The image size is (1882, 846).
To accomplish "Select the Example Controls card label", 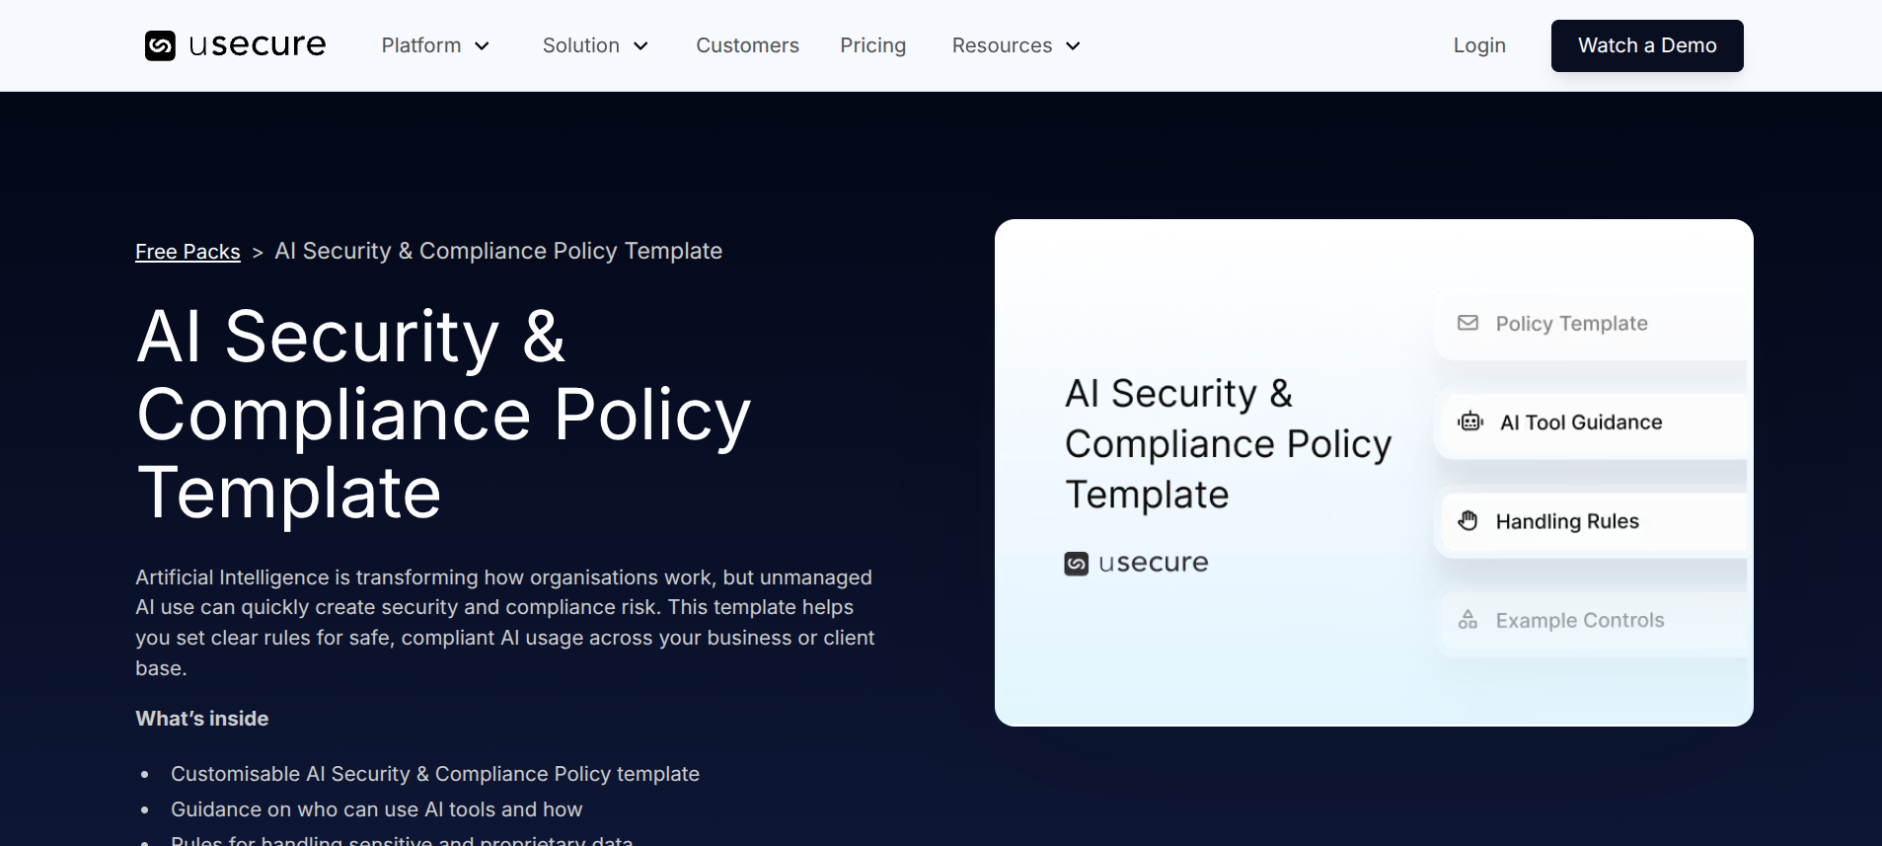I will [x=1580, y=620].
